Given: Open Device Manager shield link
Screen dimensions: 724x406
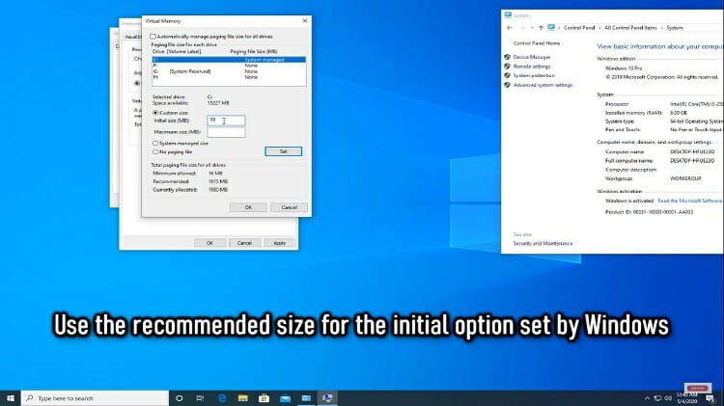Looking at the screenshot, I should (532, 57).
